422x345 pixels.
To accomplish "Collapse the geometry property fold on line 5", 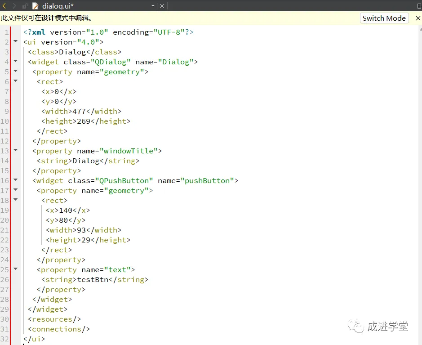I will (16, 71).
